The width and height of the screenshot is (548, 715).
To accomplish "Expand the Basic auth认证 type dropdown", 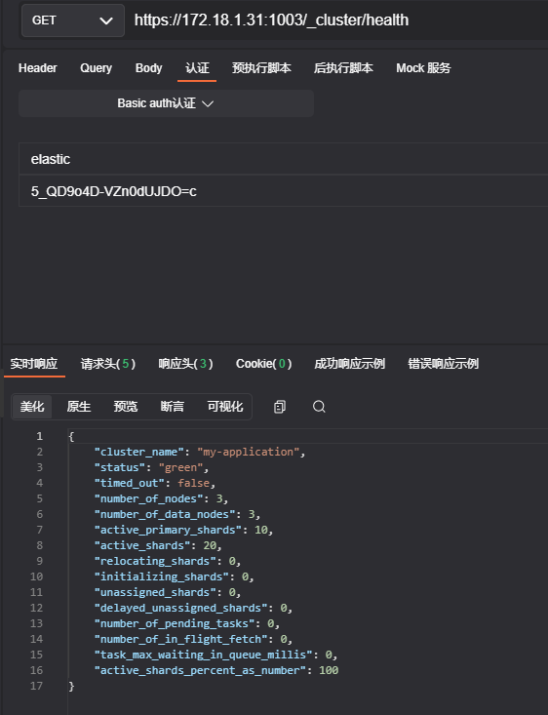I will tap(166, 103).
